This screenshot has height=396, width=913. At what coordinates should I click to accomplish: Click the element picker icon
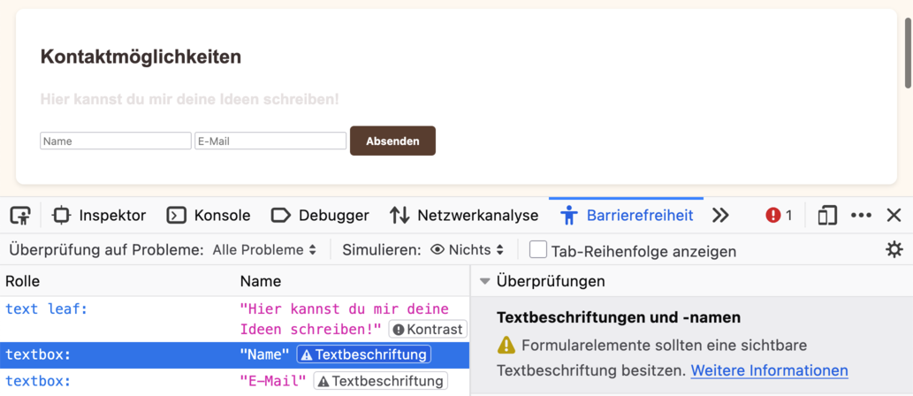pos(20,215)
